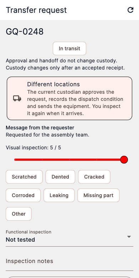Viewport: 139px width, 278px height.
Task: Mark equipment as Corroded
Action: click(x=23, y=195)
